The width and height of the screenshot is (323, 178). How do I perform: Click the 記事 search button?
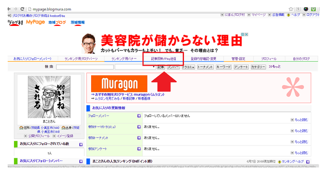[x=161, y=67]
